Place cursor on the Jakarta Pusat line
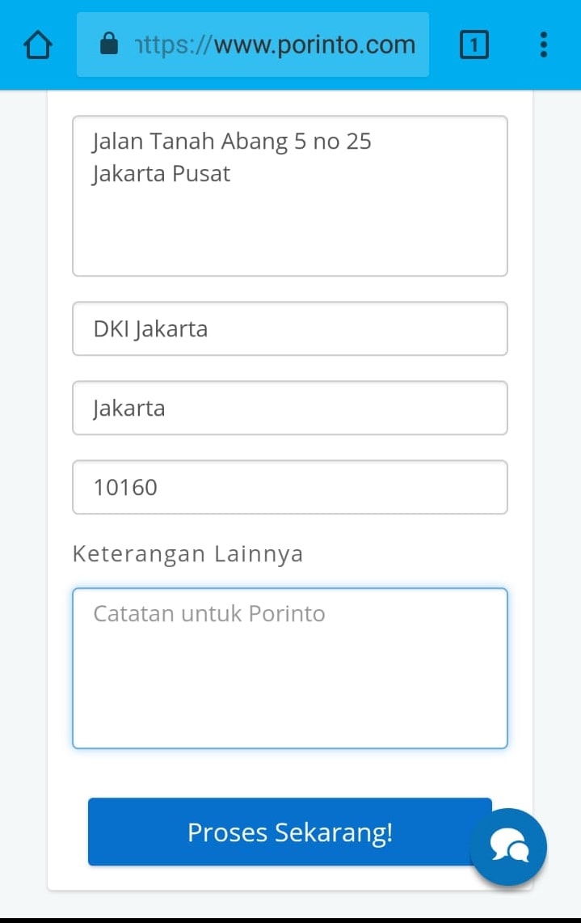 click(x=161, y=174)
